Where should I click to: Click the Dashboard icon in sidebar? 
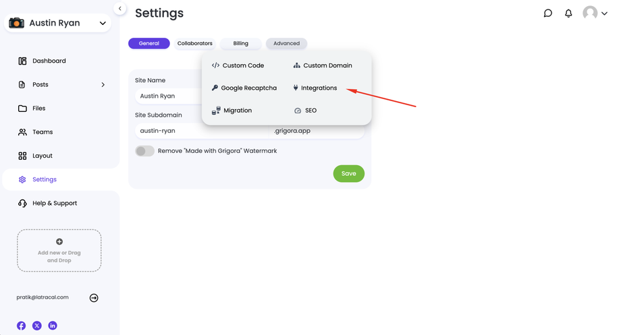pos(22,61)
